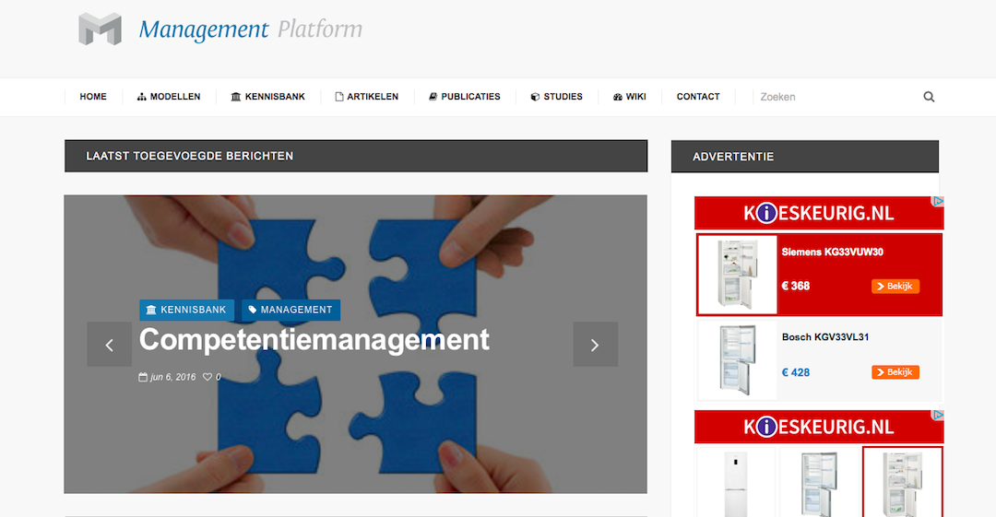Advance slider with the right arrow
The height and width of the screenshot is (517, 996).
595,345
